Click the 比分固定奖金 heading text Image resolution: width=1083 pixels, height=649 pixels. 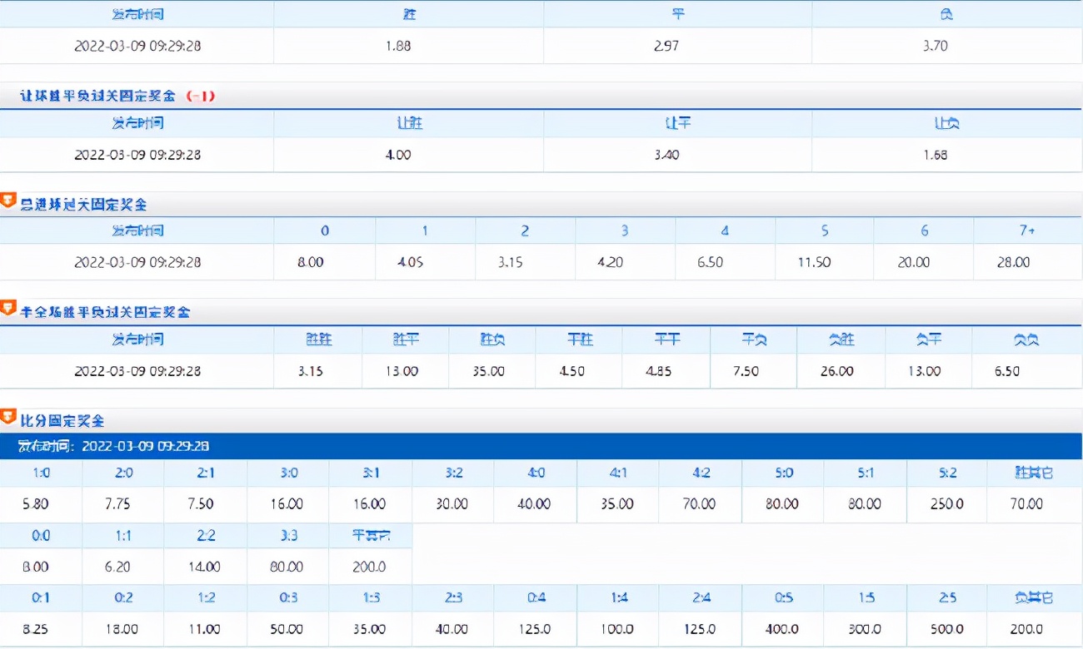pos(62,421)
